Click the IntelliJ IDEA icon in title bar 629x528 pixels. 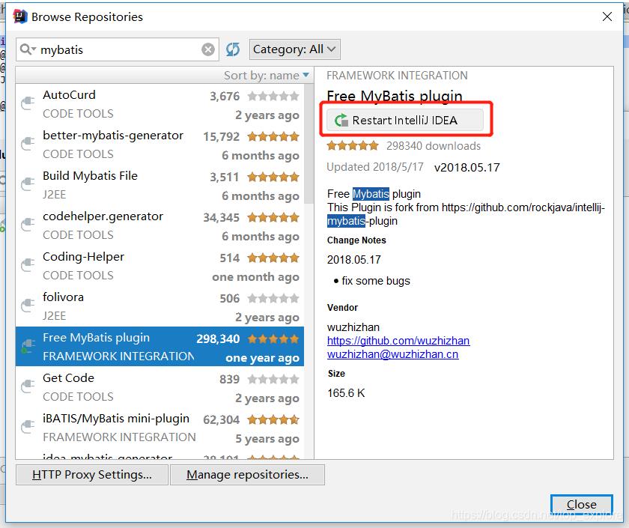[x=19, y=16]
